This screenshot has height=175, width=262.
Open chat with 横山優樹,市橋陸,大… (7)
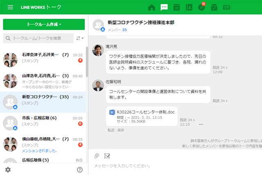point(43,144)
